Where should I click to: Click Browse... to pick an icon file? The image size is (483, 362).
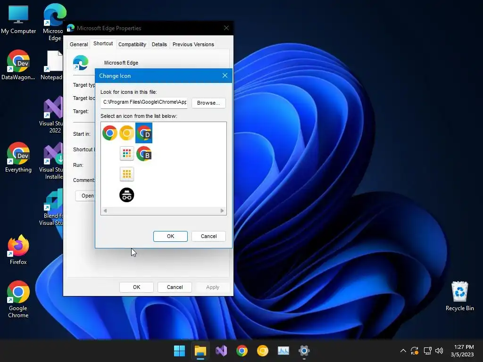coord(208,103)
